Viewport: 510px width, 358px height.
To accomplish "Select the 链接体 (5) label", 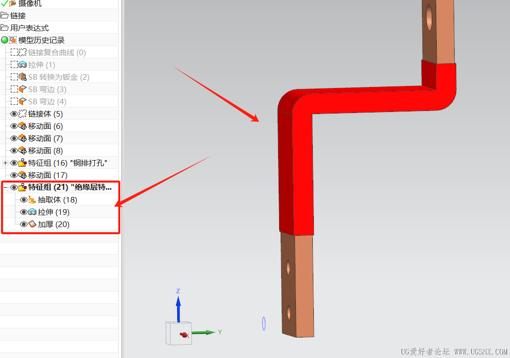I will [46, 114].
